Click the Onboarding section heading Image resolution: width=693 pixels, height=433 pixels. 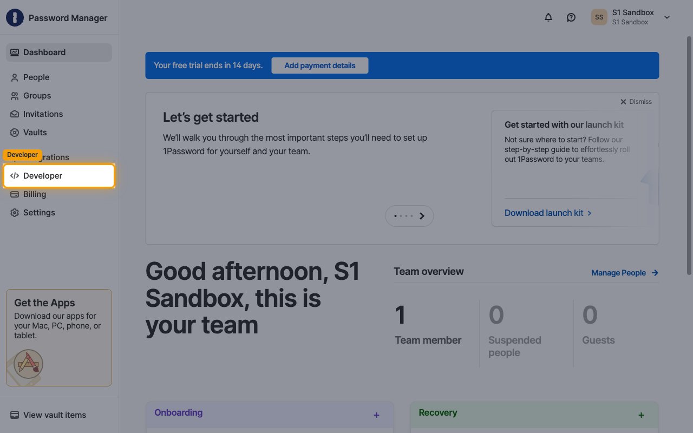tap(178, 412)
